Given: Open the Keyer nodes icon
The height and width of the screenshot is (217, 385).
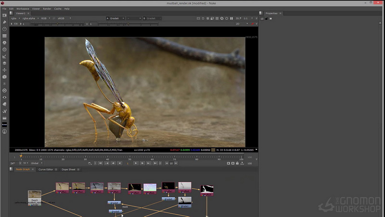Looking at the screenshot, I should coord(4,56).
